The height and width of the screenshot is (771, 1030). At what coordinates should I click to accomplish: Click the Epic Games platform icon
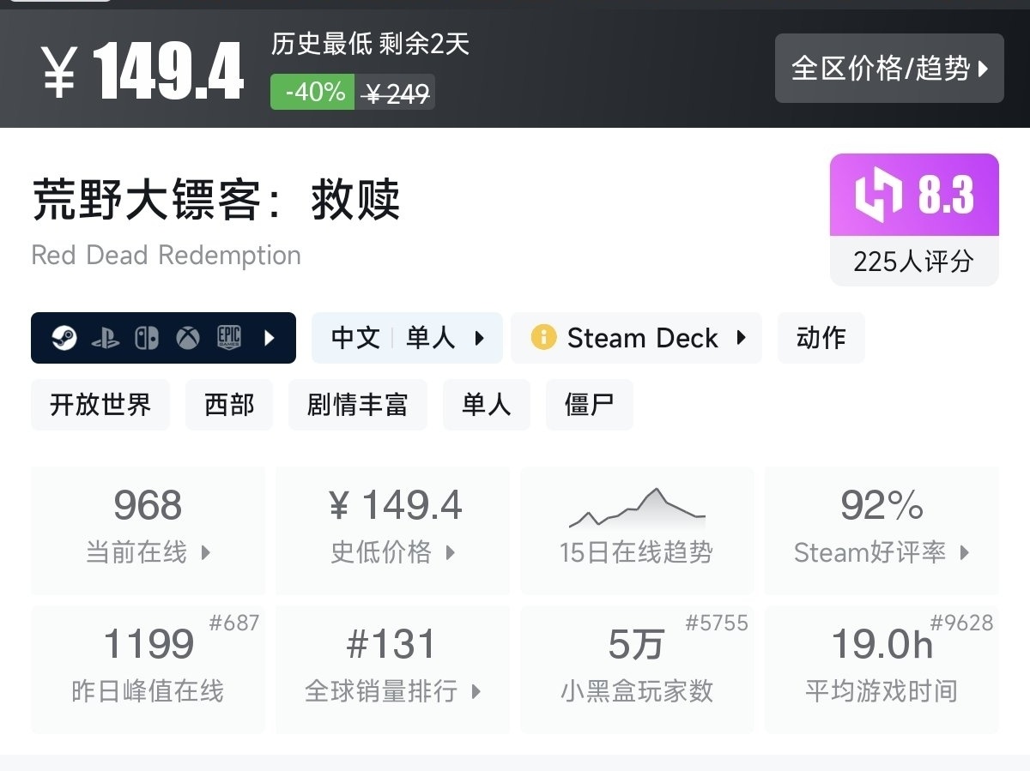pos(228,338)
